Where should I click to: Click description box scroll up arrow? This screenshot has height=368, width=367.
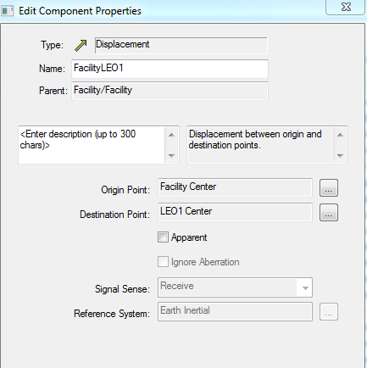(171, 135)
